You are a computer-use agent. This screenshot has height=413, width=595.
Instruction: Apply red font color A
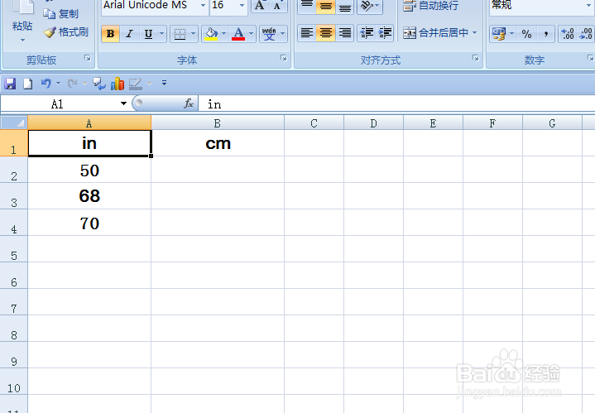[x=238, y=34]
